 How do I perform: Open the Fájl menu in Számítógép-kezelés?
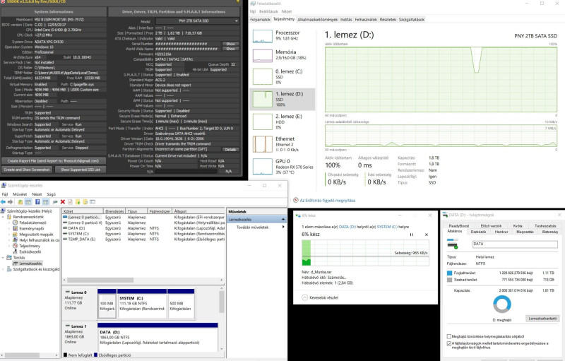[x=5, y=194]
